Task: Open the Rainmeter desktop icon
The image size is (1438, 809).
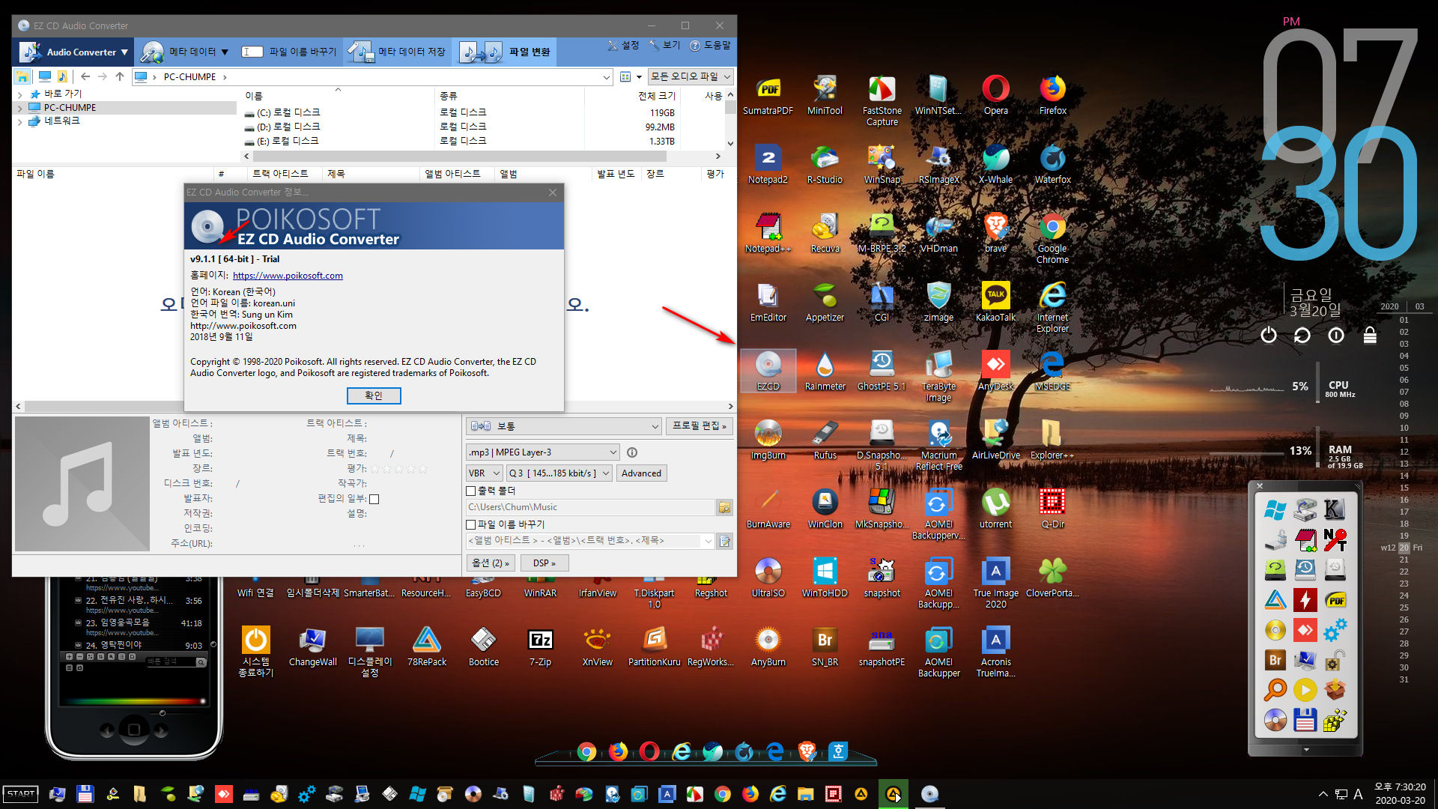Action: pos(825,372)
